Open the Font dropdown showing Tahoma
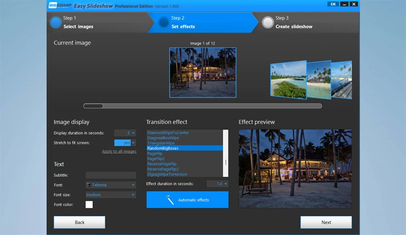This screenshot has width=406, height=235. click(x=111, y=185)
